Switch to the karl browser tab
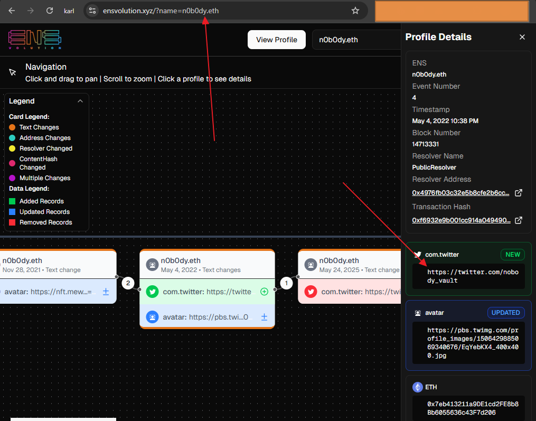Screen dimensions: 536x421 (x=69, y=10)
